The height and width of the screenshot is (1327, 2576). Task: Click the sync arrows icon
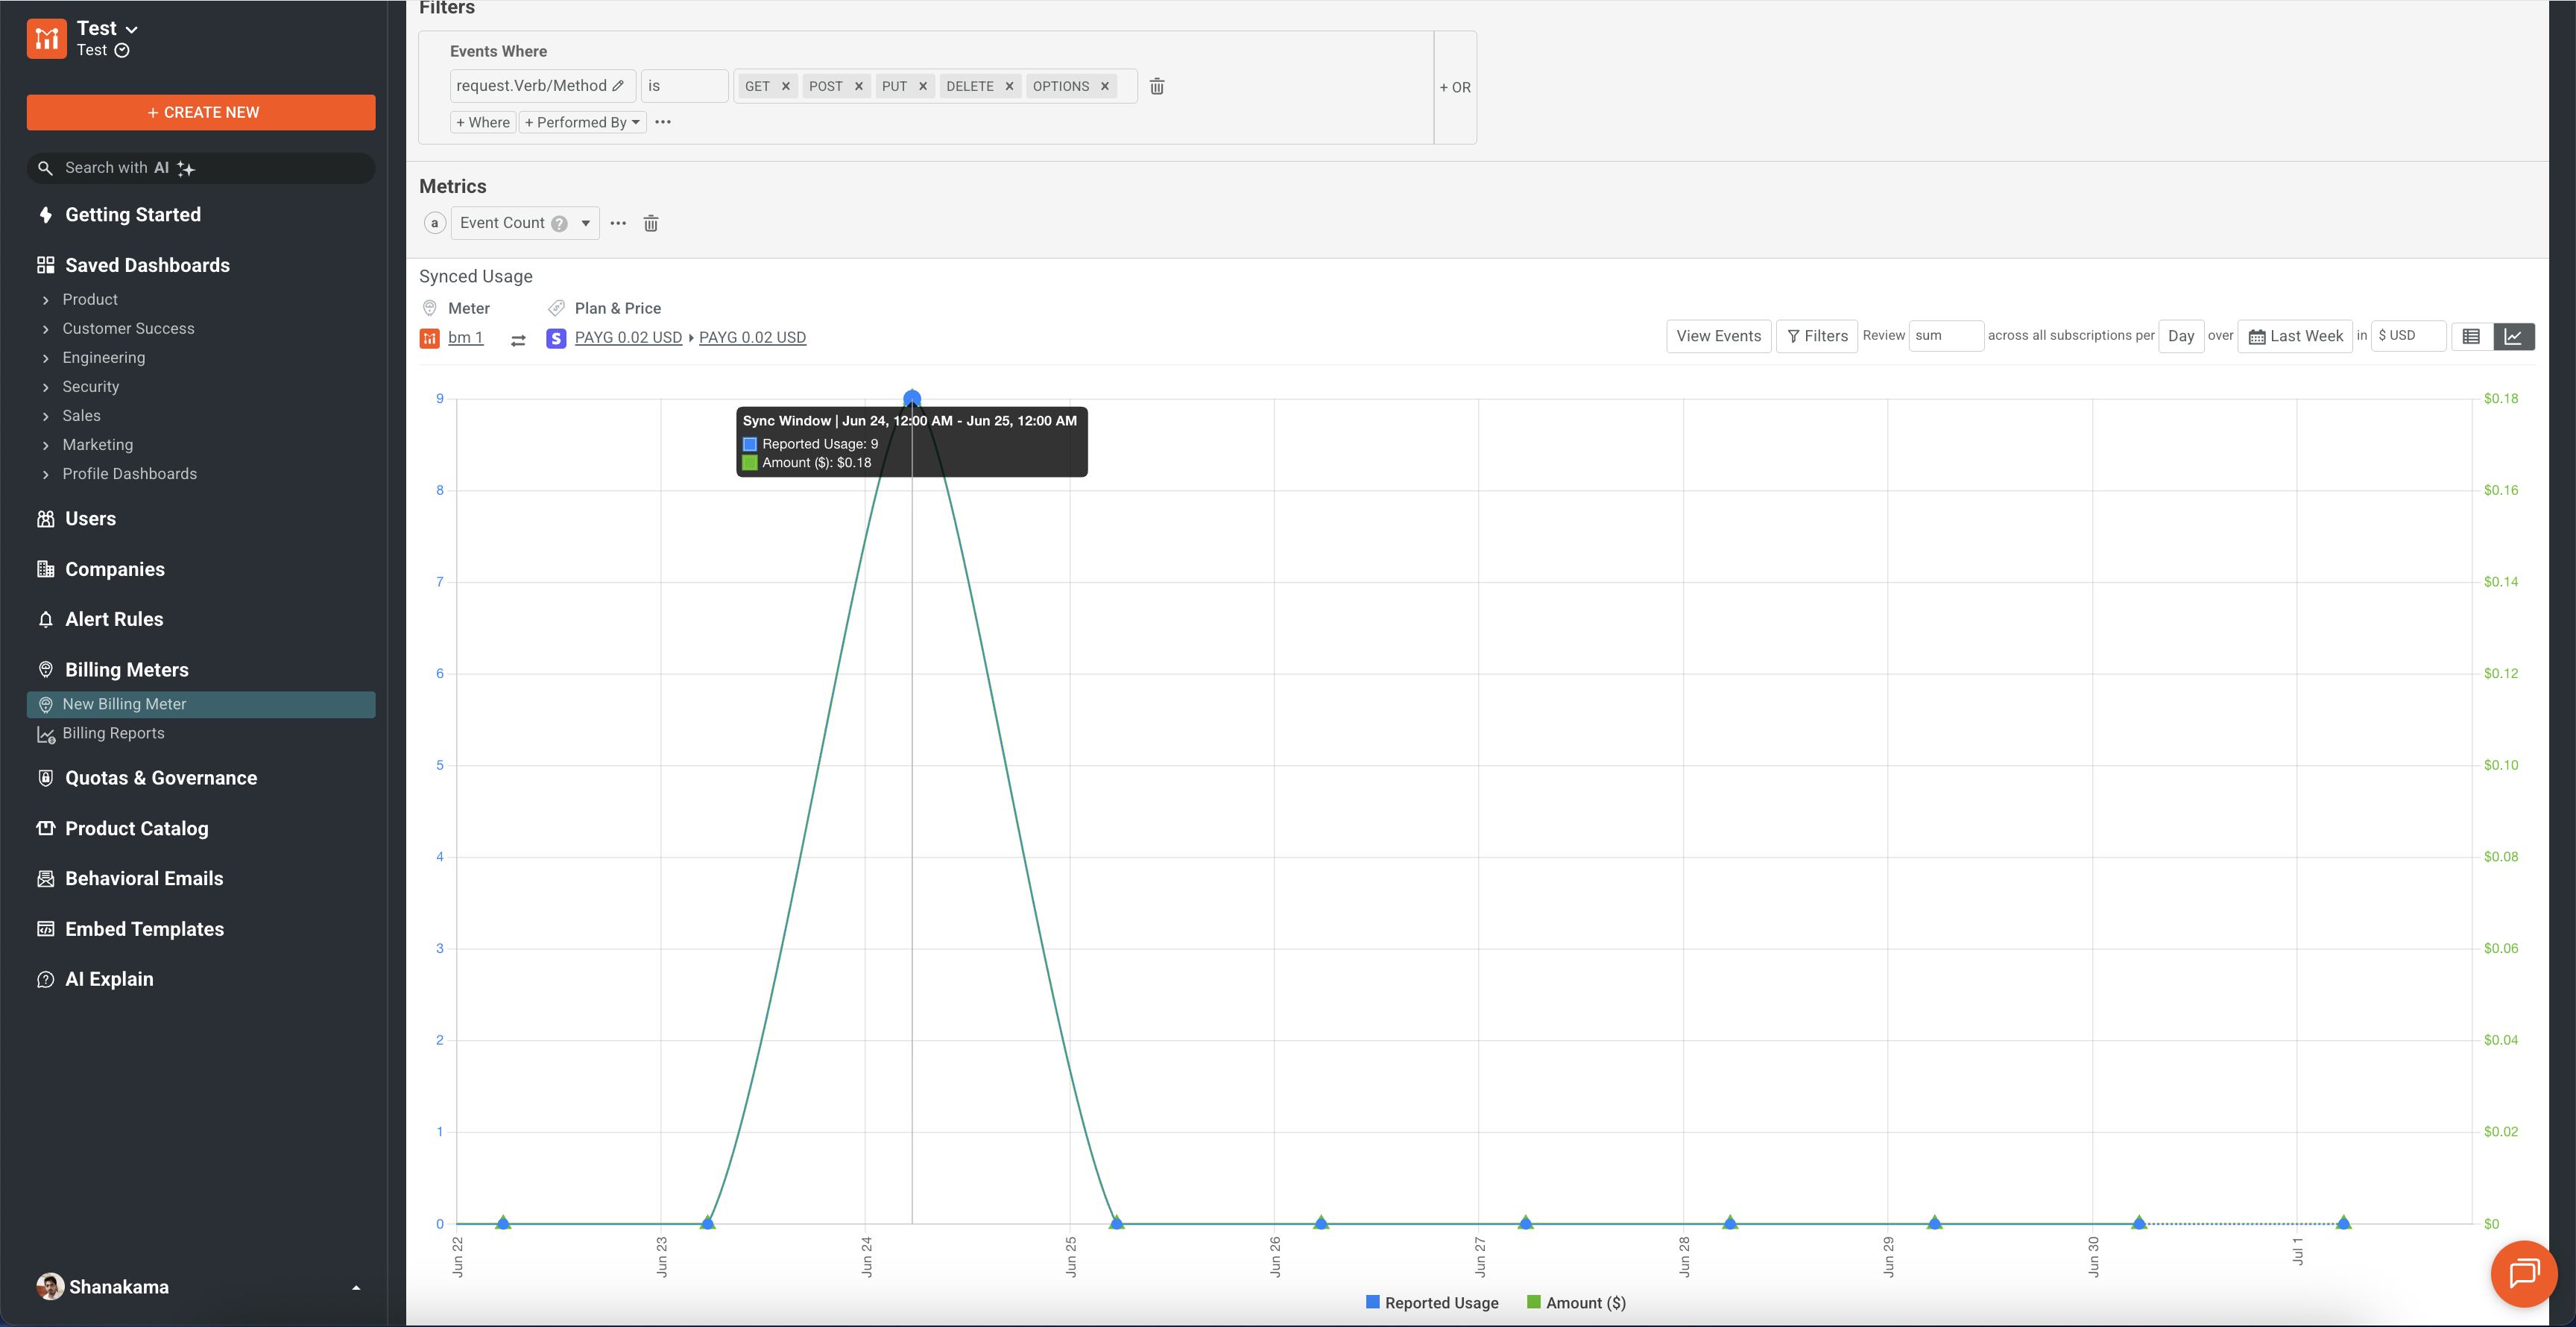click(x=518, y=341)
